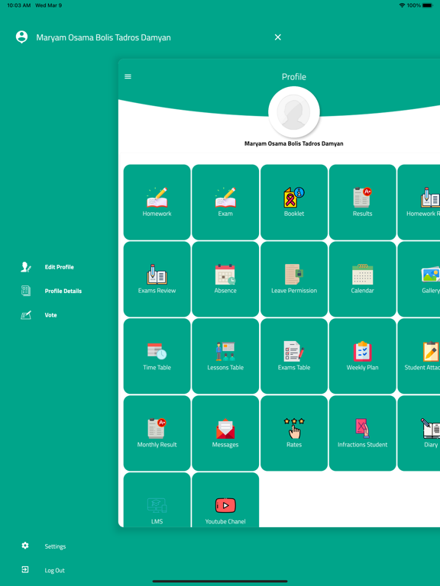Open the Homework tile
Image resolution: width=440 pixels, height=586 pixels.
click(x=157, y=202)
